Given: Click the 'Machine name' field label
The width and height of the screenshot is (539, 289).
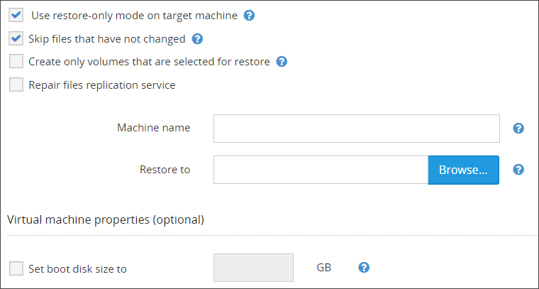Looking at the screenshot, I should [x=153, y=128].
